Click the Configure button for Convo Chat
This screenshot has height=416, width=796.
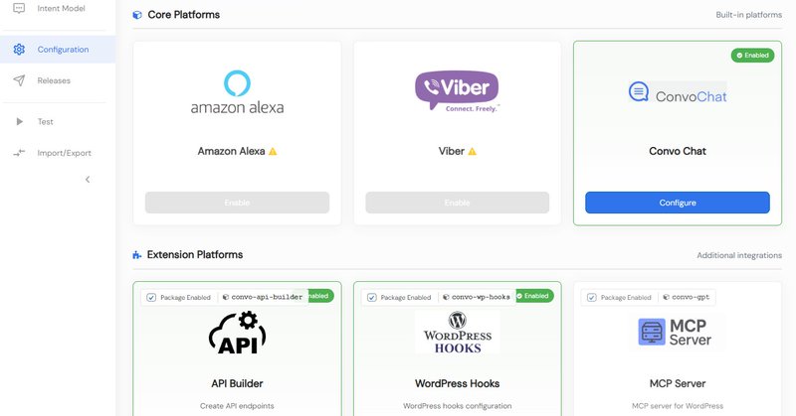pos(677,203)
